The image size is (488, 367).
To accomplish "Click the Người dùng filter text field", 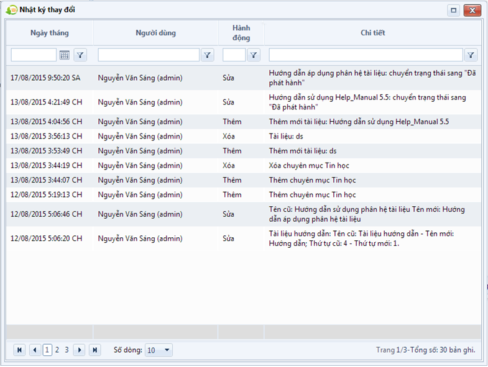I will (x=149, y=55).
